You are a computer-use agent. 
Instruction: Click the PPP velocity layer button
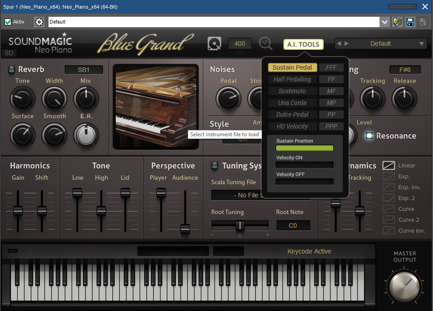(x=331, y=126)
